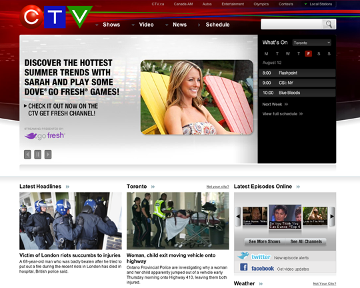Screen dimensions: 360x288
Task: Click the Love In The Wild thumbnail
Action: 315,216
